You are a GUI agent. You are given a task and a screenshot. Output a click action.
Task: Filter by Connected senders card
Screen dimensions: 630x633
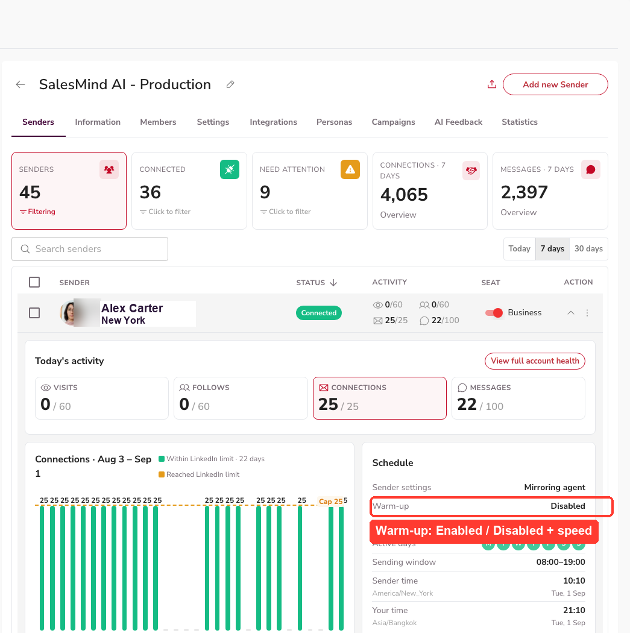pos(189,191)
